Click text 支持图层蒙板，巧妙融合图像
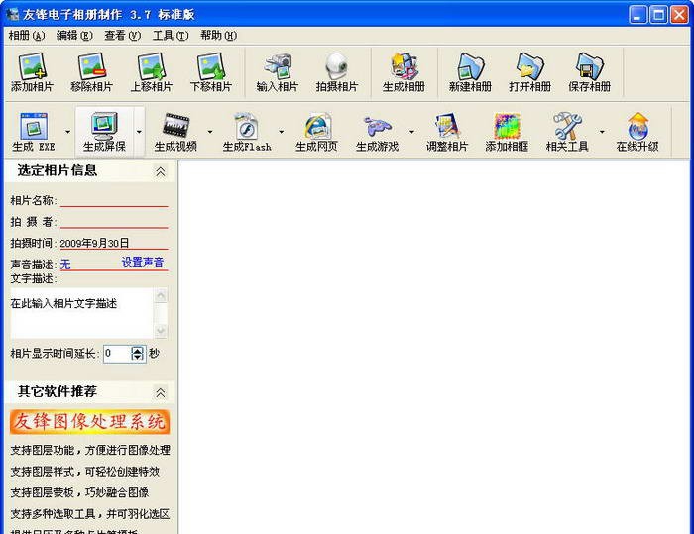 (x=79, y=492)
